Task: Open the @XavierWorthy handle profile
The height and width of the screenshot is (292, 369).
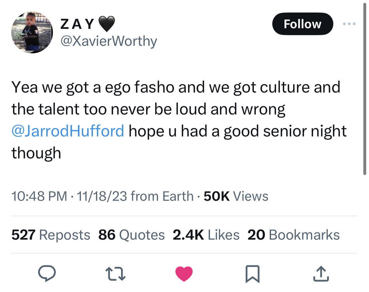Action: 108,41
